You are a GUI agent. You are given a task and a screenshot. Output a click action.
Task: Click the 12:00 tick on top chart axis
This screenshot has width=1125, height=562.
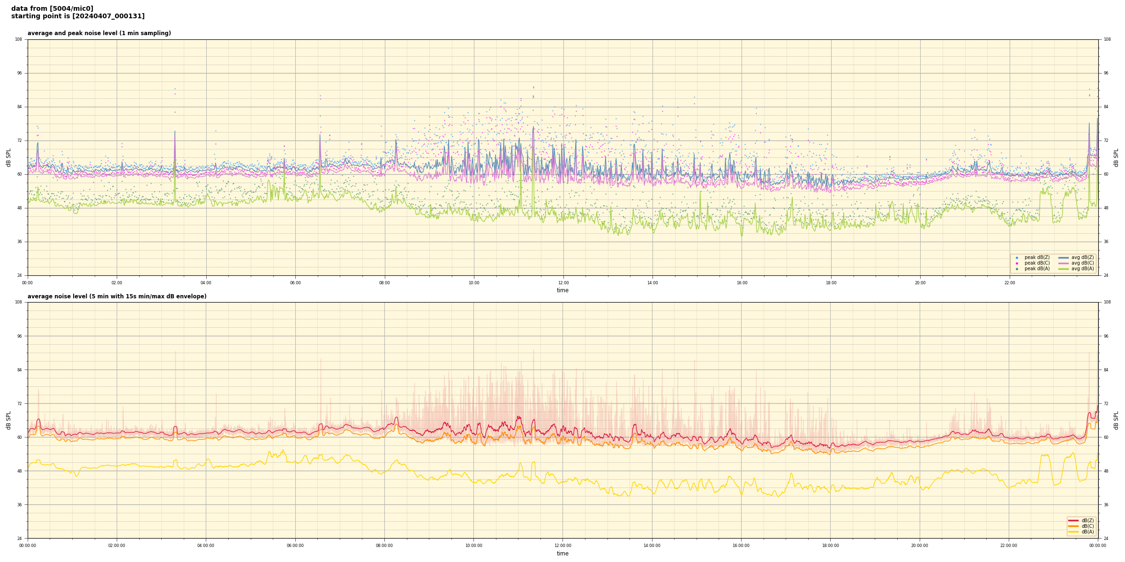click(x=563, y=283)
